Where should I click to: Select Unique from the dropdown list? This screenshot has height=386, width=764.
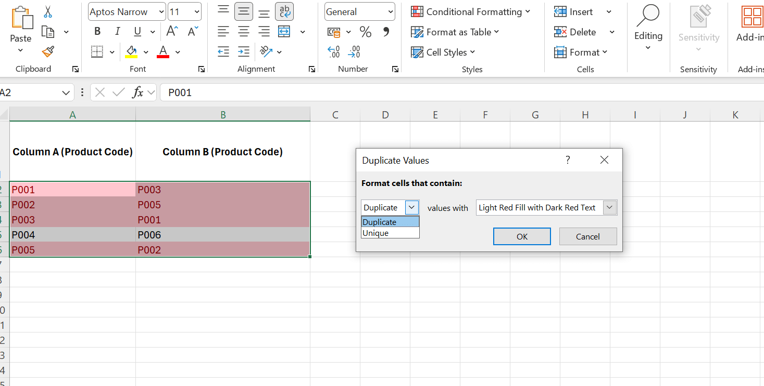pyautogui.click(x=376, y=233)
